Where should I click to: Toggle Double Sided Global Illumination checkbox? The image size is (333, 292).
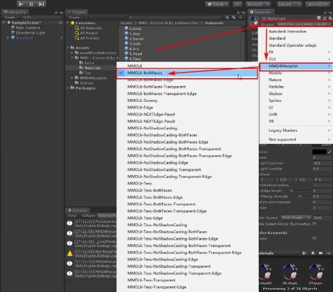[314, 224]
